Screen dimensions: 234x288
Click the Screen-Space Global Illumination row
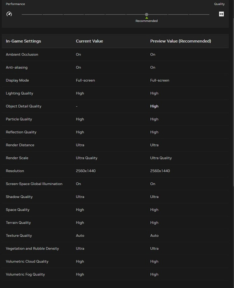pos(115,184)
